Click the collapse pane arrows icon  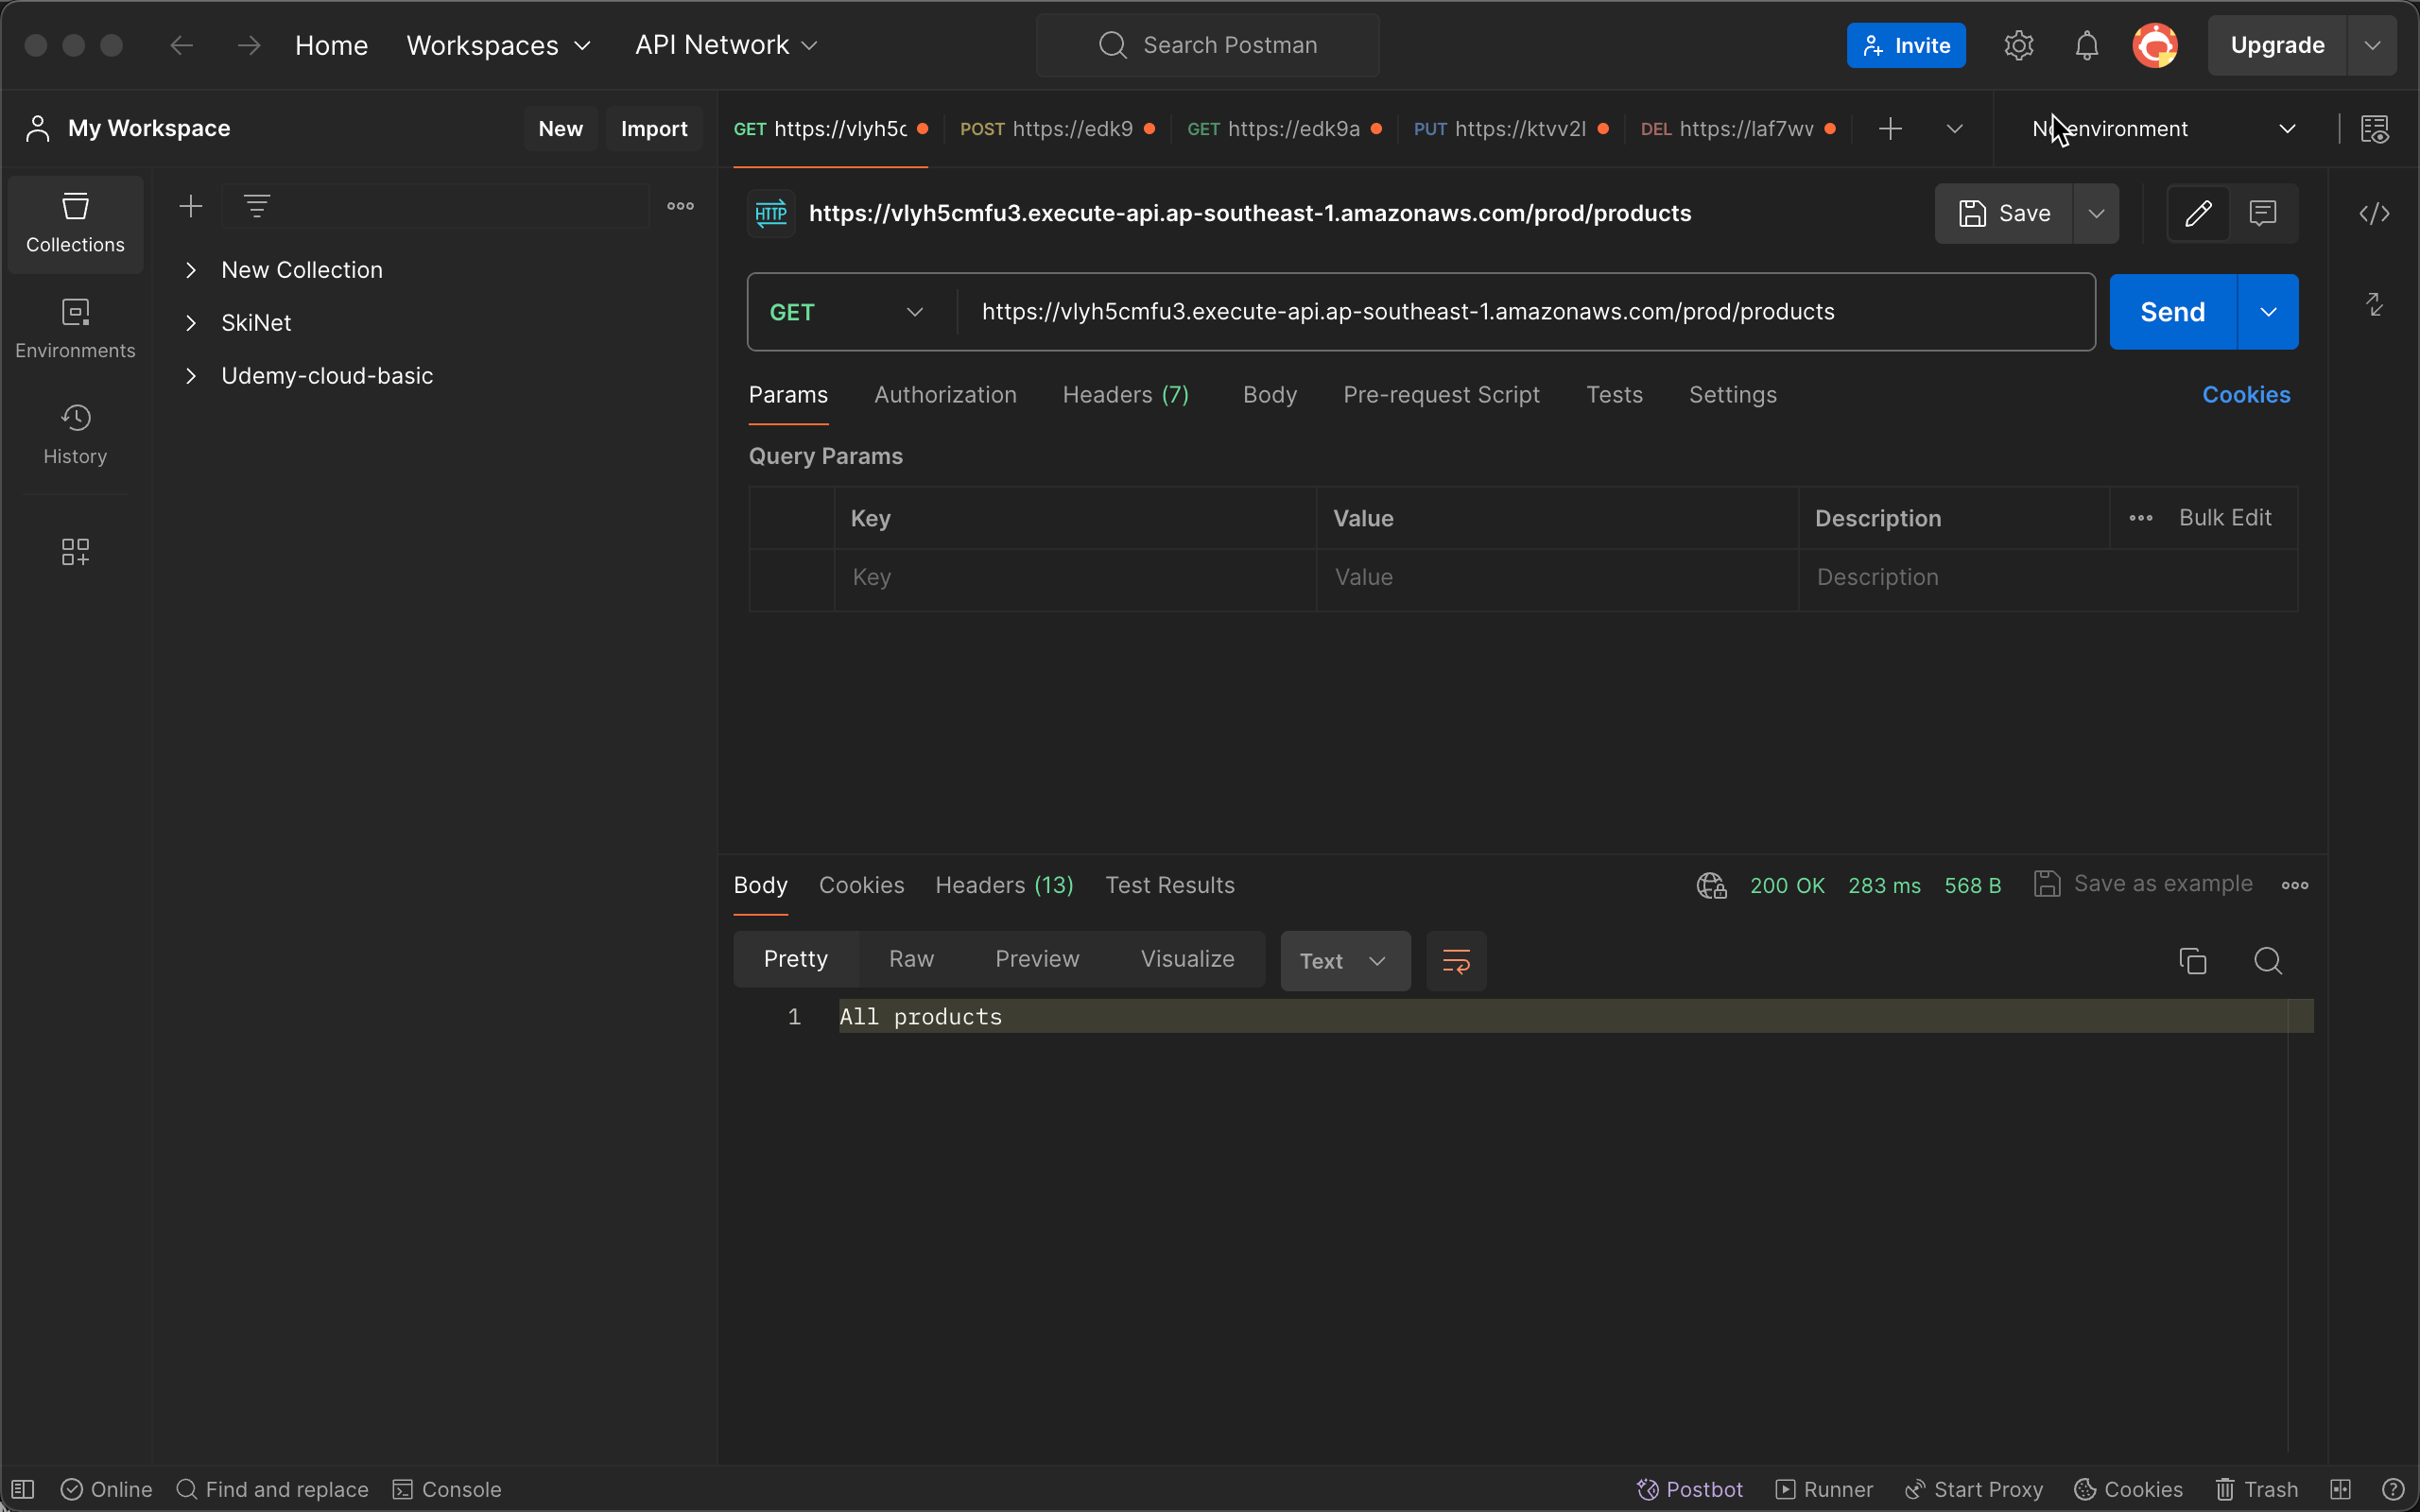coord(2374,304)
